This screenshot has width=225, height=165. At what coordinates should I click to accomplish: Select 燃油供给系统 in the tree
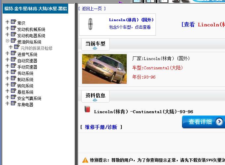pos(29,42)
